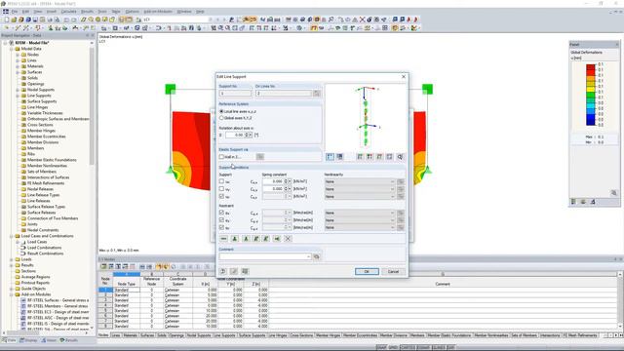Confirm dialog with OK button
The image size is (624, 351).
click(367, 271)
